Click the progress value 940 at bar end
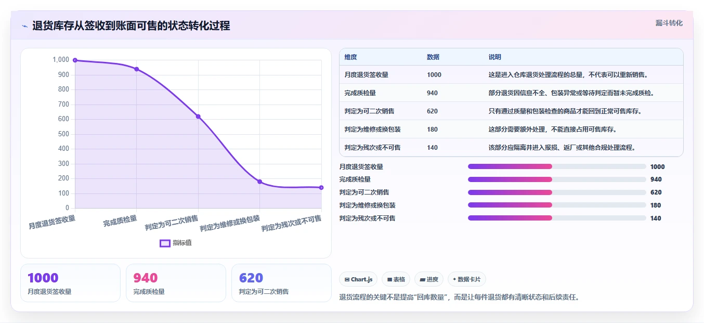This screenshot has height=323, width=704. coord(656,179)
